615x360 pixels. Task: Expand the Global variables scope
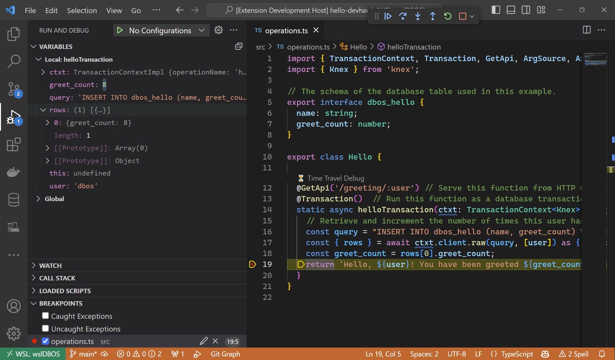pyautogui.click(x=54, y=199)
